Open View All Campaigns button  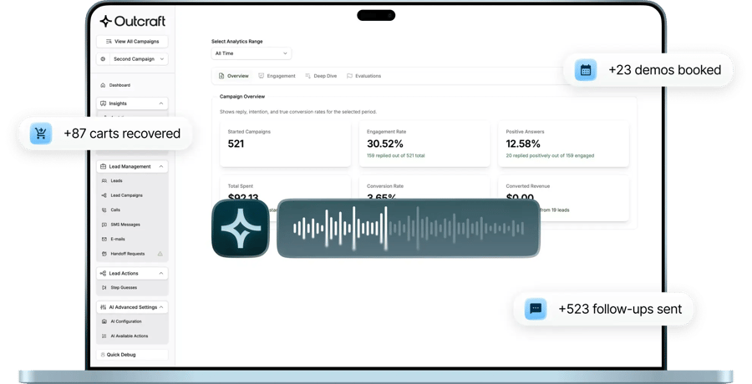132,41
